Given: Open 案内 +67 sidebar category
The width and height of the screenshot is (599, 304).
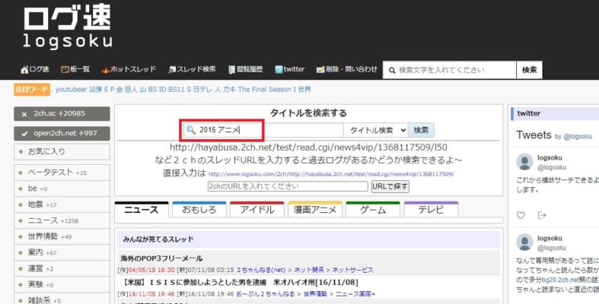Looking at the screenshot, I should coord(62,252).
